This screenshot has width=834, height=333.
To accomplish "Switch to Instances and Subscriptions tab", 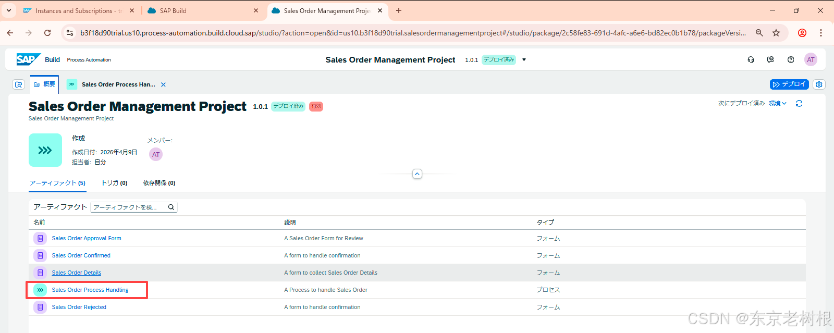I will (x=79, y=10).
